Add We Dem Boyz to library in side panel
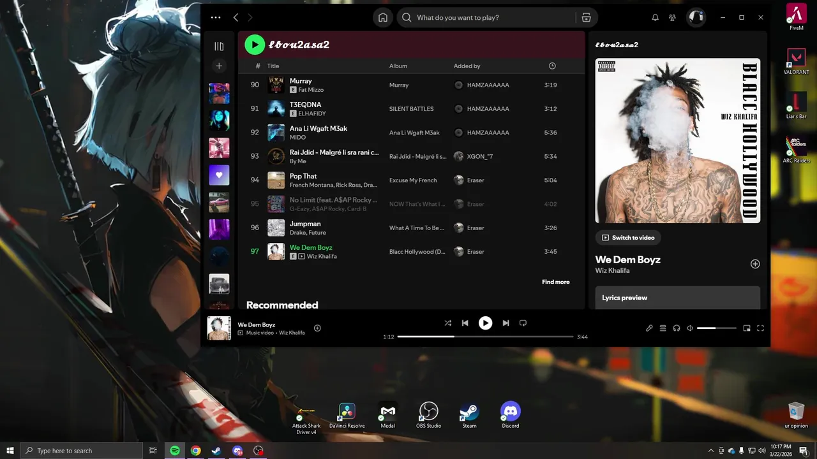The image size is (817, 459). click(755, 264)
